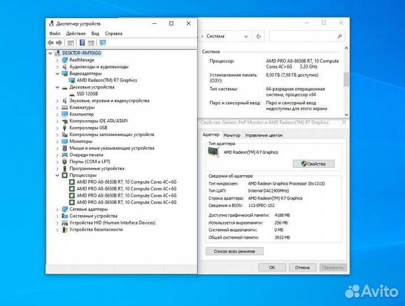Select the Устройства HID icon
Viewport: 405px width, 306px height.
point(65,223)
